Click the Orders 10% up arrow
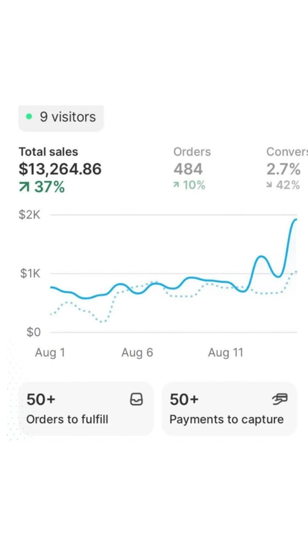The width and height of the screenshot is (308, 547). [x=176, y=186]
